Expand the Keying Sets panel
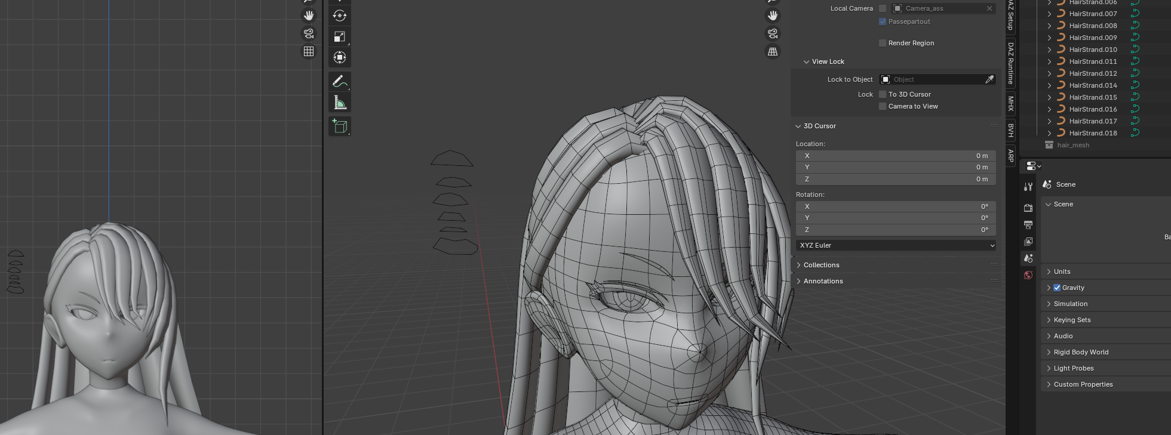 (x=1049, y=320)
